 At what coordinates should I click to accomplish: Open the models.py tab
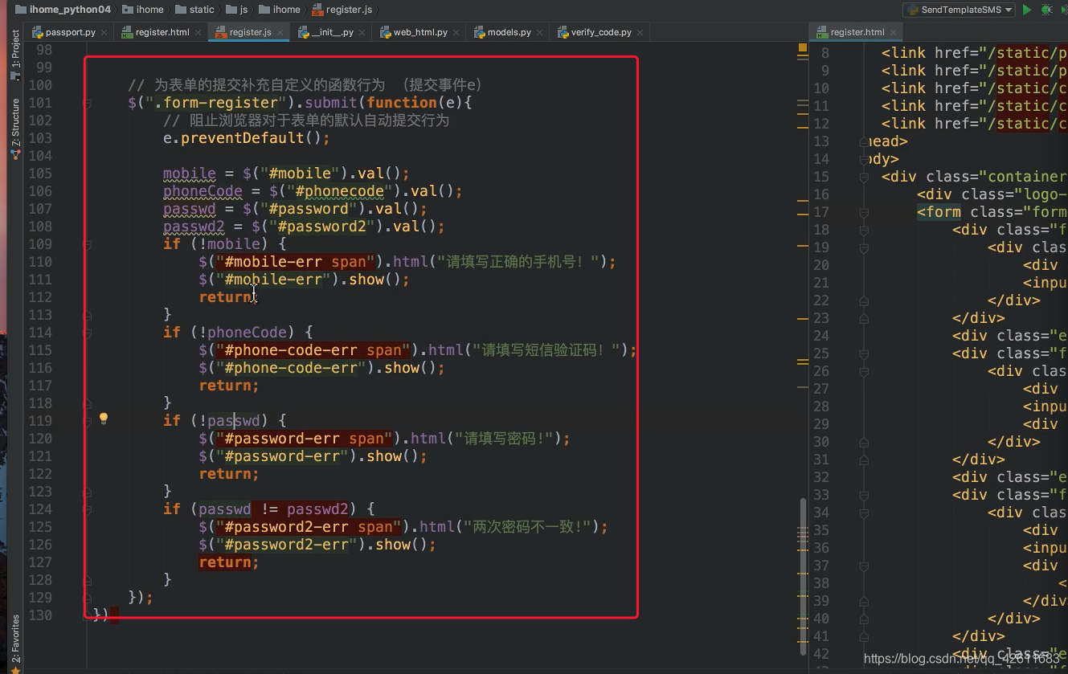pyautogui.click(x=509, y=32)
